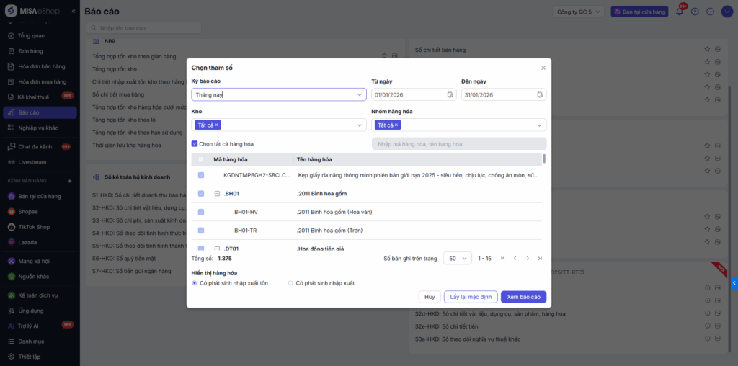Open the Đến ngày calendar picker icon

[x=540, y=94]
